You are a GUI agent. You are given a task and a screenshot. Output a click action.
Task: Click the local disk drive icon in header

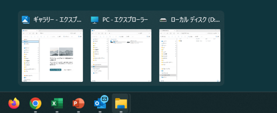[163, 20]
